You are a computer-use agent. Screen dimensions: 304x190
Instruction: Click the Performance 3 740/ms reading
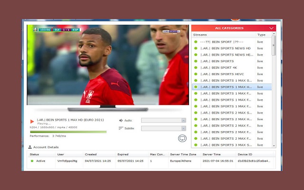pos(48,136)
